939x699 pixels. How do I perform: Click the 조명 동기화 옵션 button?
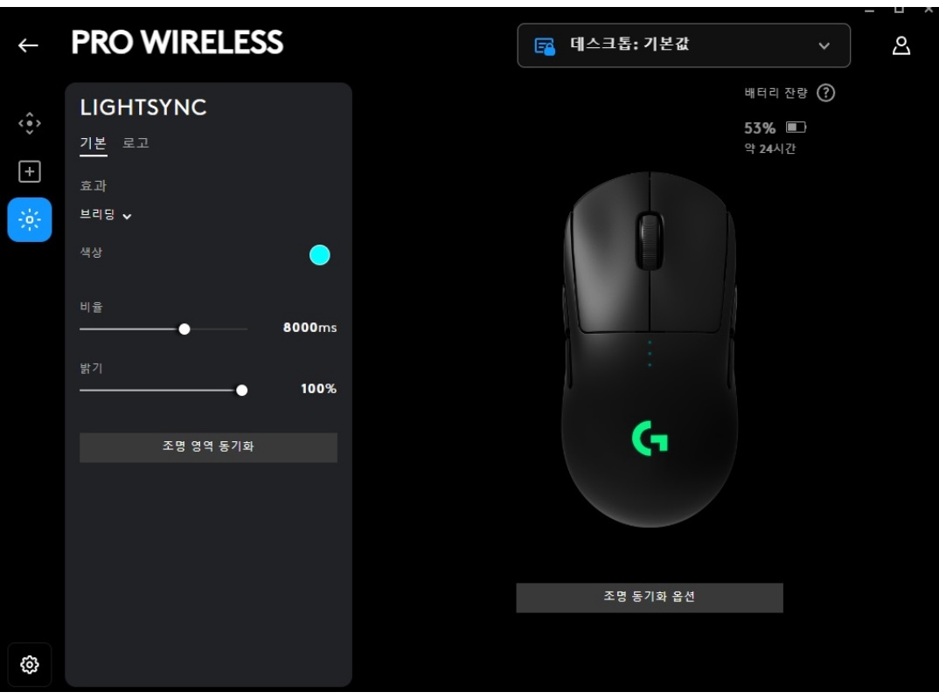tap(649, 598)
